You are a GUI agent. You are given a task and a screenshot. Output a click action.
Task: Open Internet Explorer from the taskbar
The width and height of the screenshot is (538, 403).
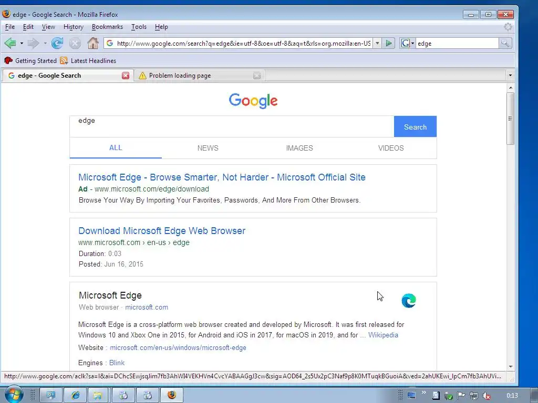pos(76,396)
